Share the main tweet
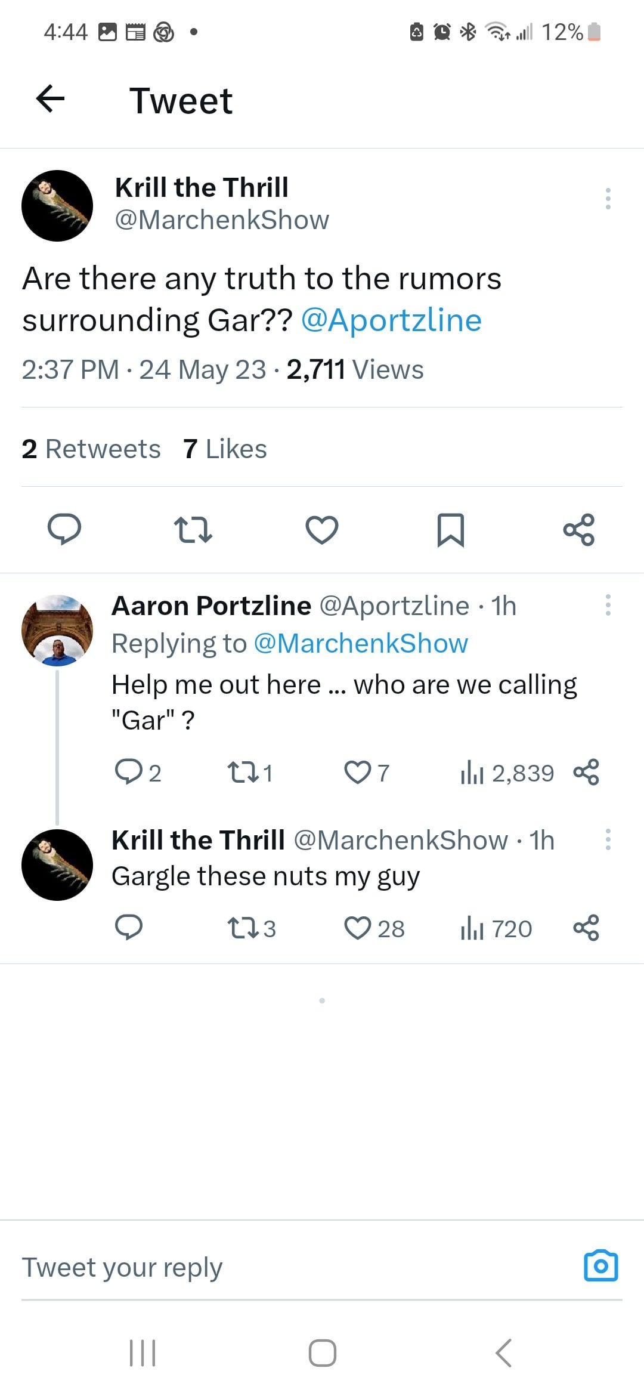The width and height of the screenshot is (644, 1396). coord(579,529)
